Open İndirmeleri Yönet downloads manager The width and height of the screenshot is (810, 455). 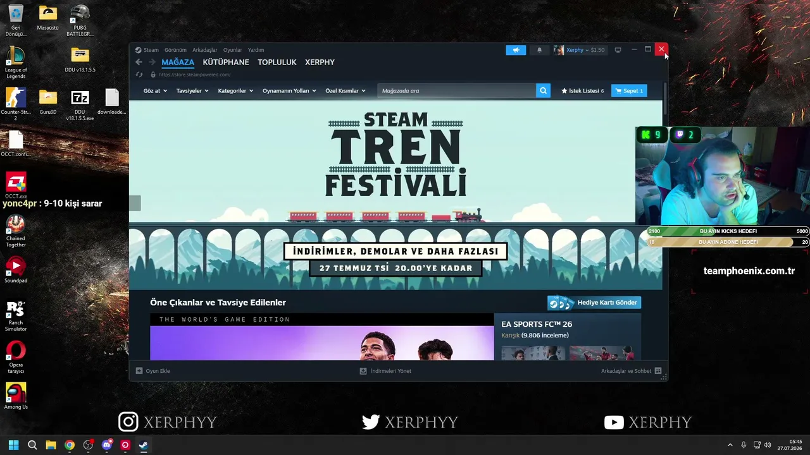tap(385, 371)
